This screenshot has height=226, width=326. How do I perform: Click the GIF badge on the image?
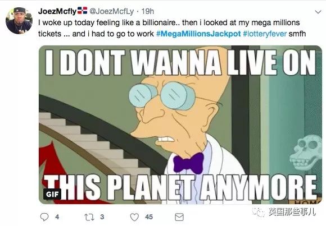point(52,194)
